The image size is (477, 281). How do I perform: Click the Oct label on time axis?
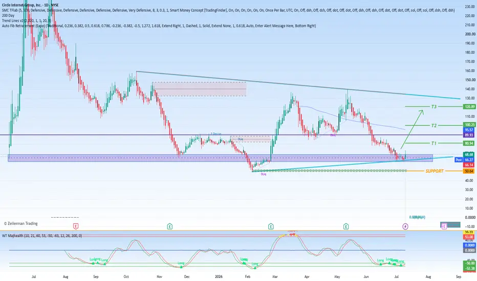(x=126, y=277)
